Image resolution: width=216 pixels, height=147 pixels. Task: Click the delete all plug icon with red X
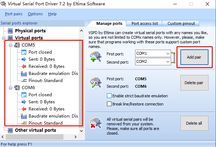pyautogui.click(x=96, y=123)
